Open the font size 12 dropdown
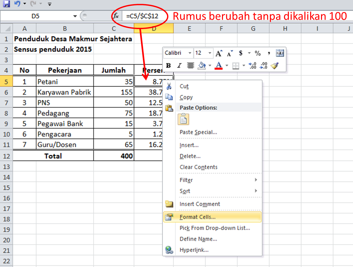This screenshot has width=353, height=267. pyautogui.click(x=210, y=53)
